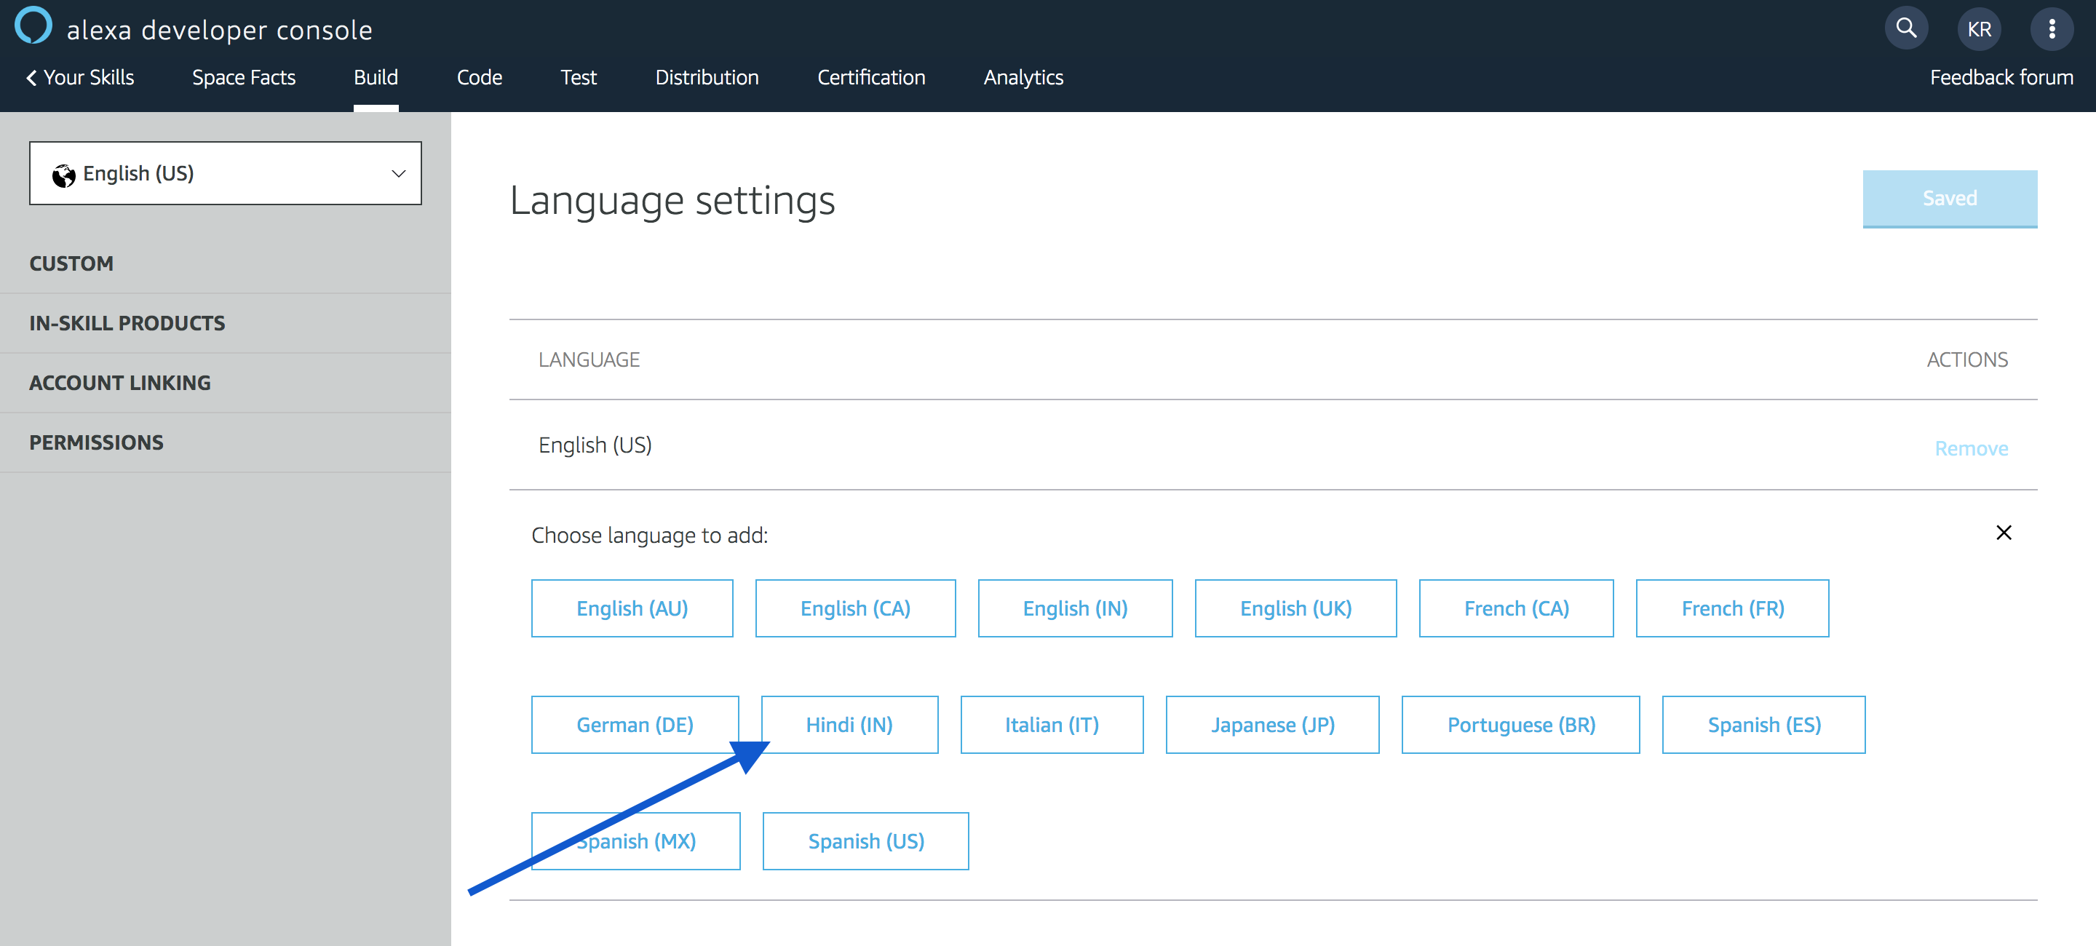
Task: Click the Alexa logo ring icon
Action: (x=33, y=25)
